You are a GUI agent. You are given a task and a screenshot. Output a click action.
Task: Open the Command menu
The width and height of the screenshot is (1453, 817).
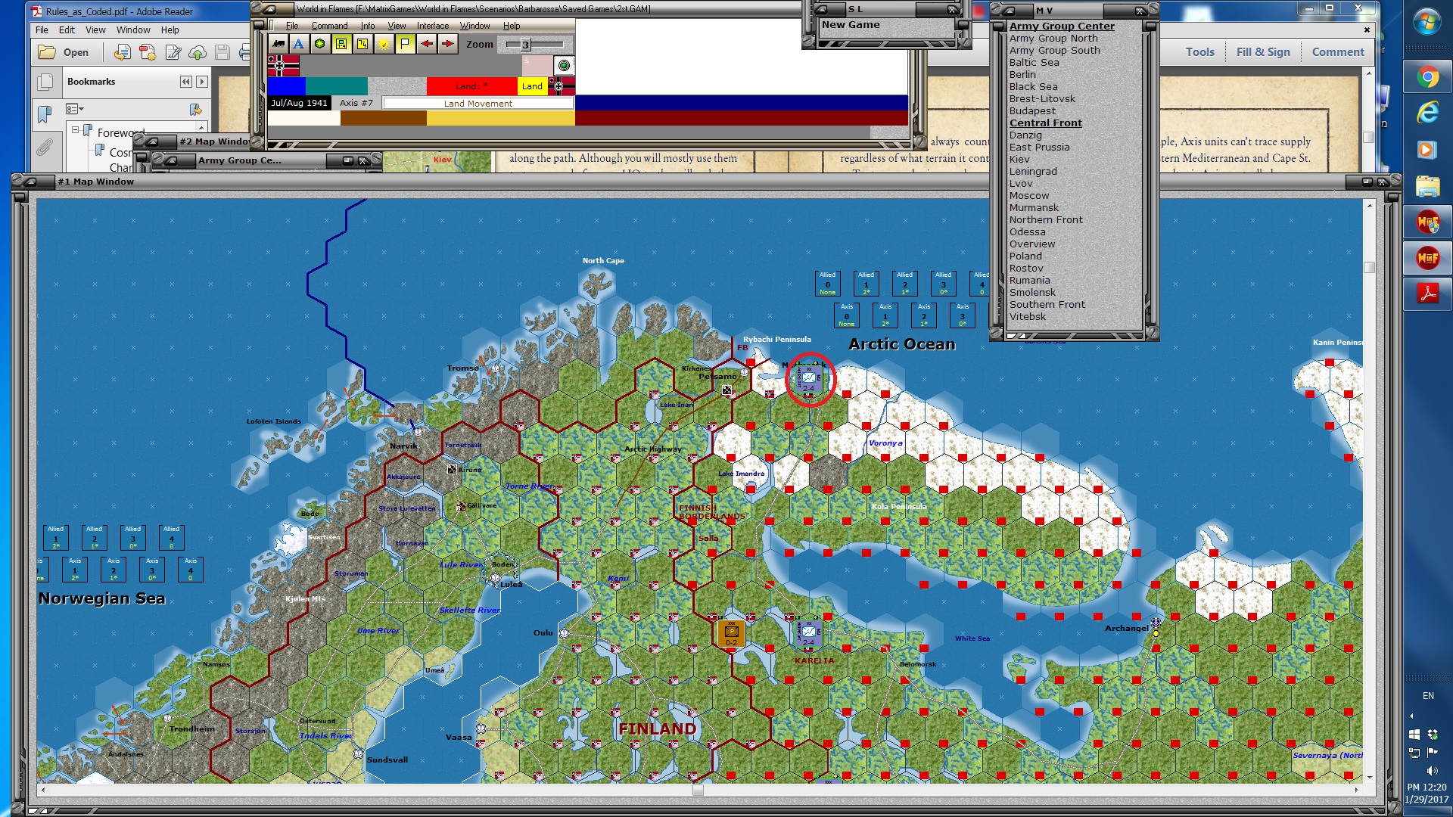click(330, 26)
